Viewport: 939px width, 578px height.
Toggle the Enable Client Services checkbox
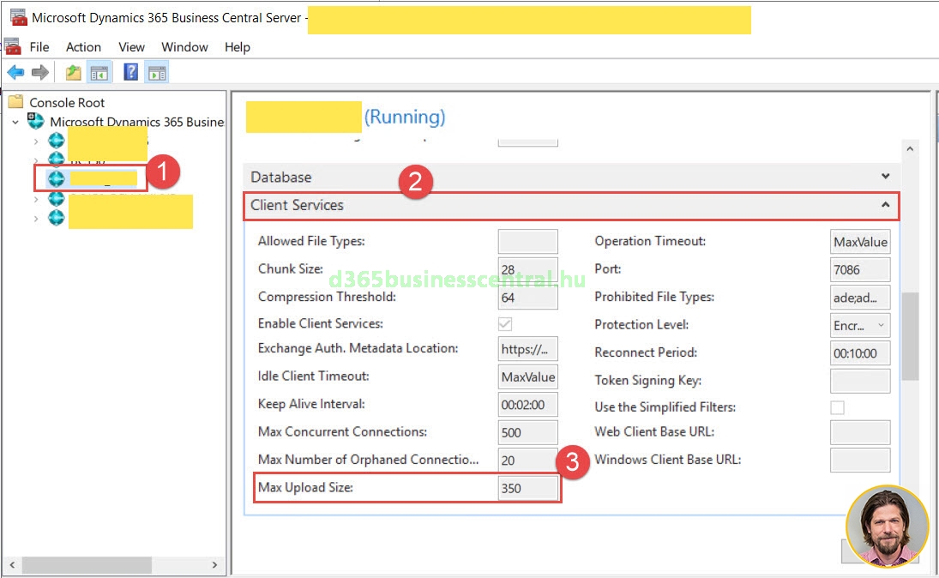[505, 324]
